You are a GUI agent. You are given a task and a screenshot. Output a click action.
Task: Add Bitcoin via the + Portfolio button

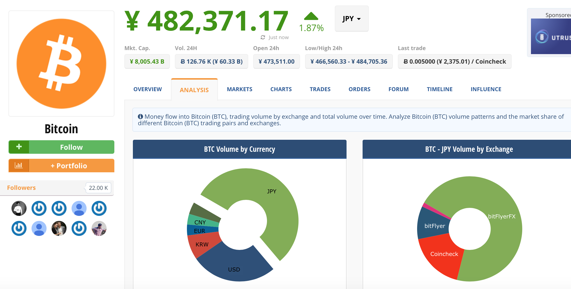coord(71,166)
